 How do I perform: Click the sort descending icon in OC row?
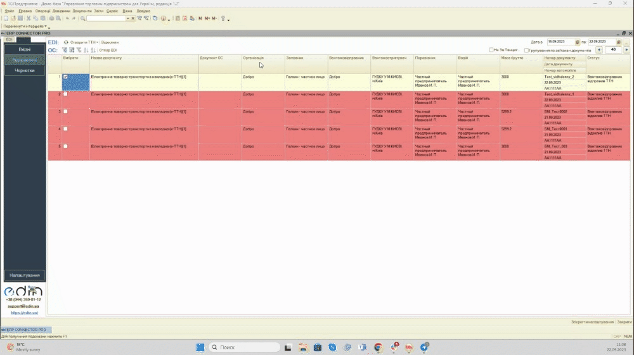(93, 50)
